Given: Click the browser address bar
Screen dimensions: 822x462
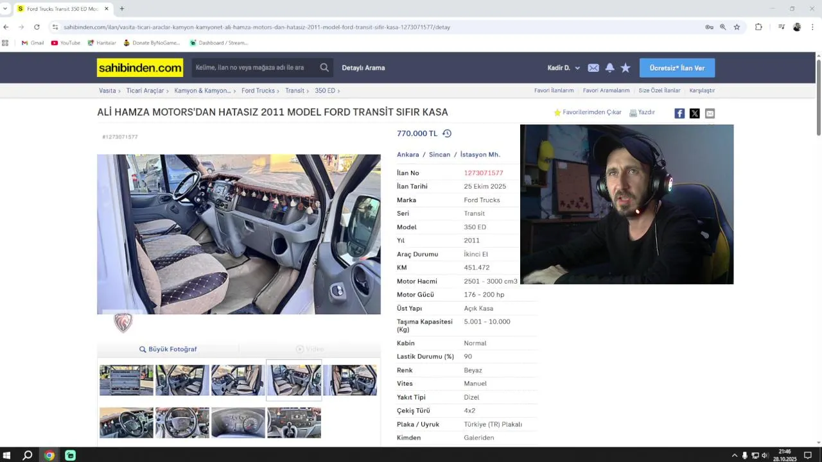Looking at the screenshot, I should pos(379,27).
